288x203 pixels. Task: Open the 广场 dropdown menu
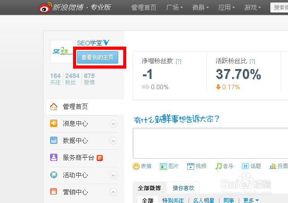(175, 8)
